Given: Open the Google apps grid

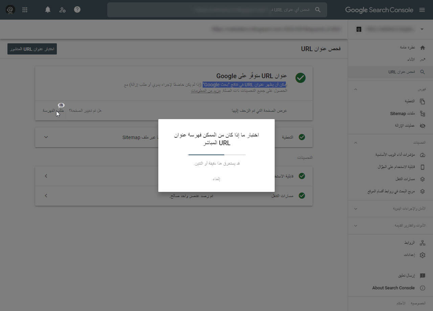Looking at the screenshot, I should tap(25, 10).
